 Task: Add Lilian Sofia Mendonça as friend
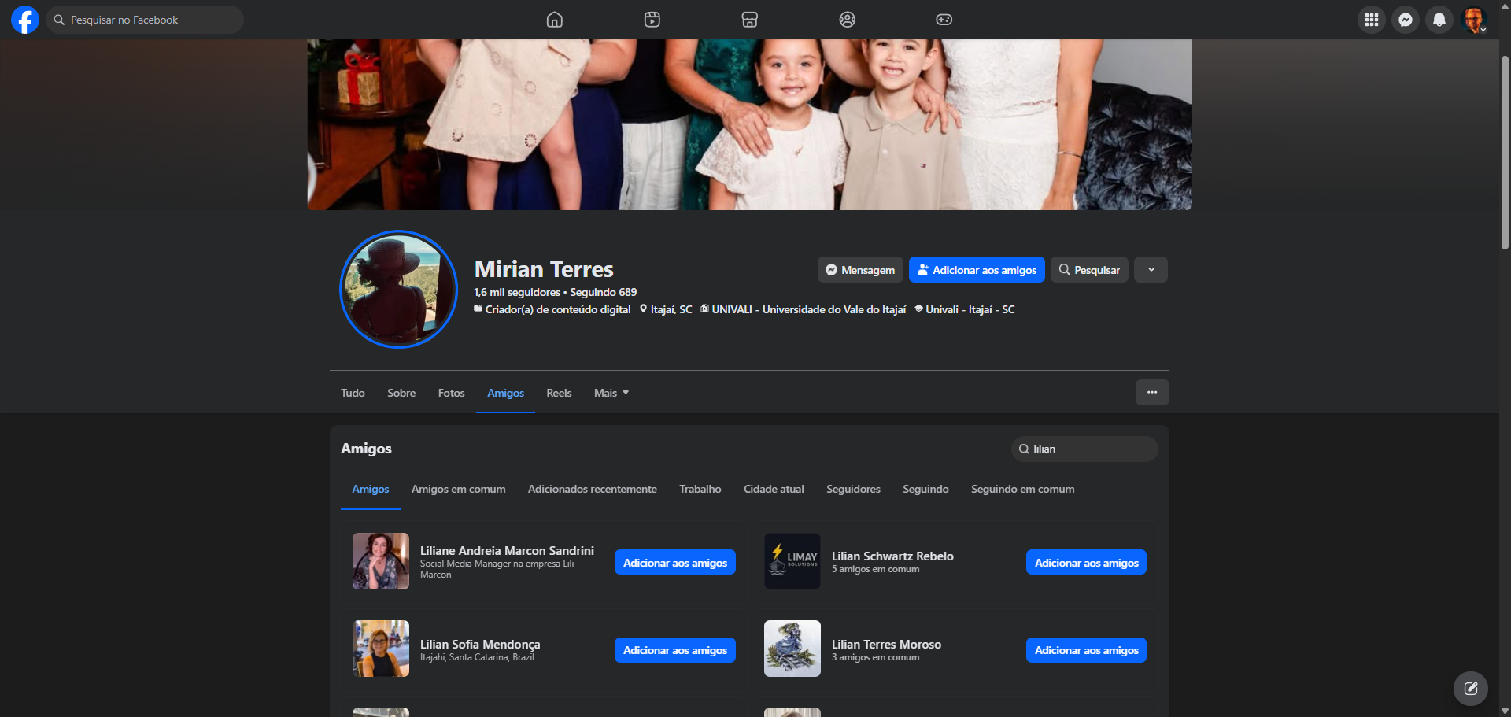tap(675, 650)
